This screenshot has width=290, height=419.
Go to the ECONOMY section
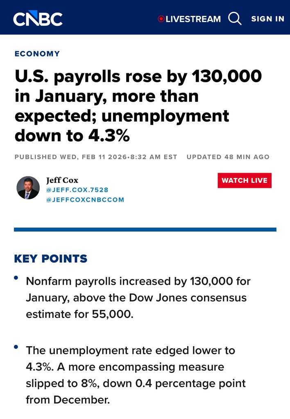pos(37,54)
